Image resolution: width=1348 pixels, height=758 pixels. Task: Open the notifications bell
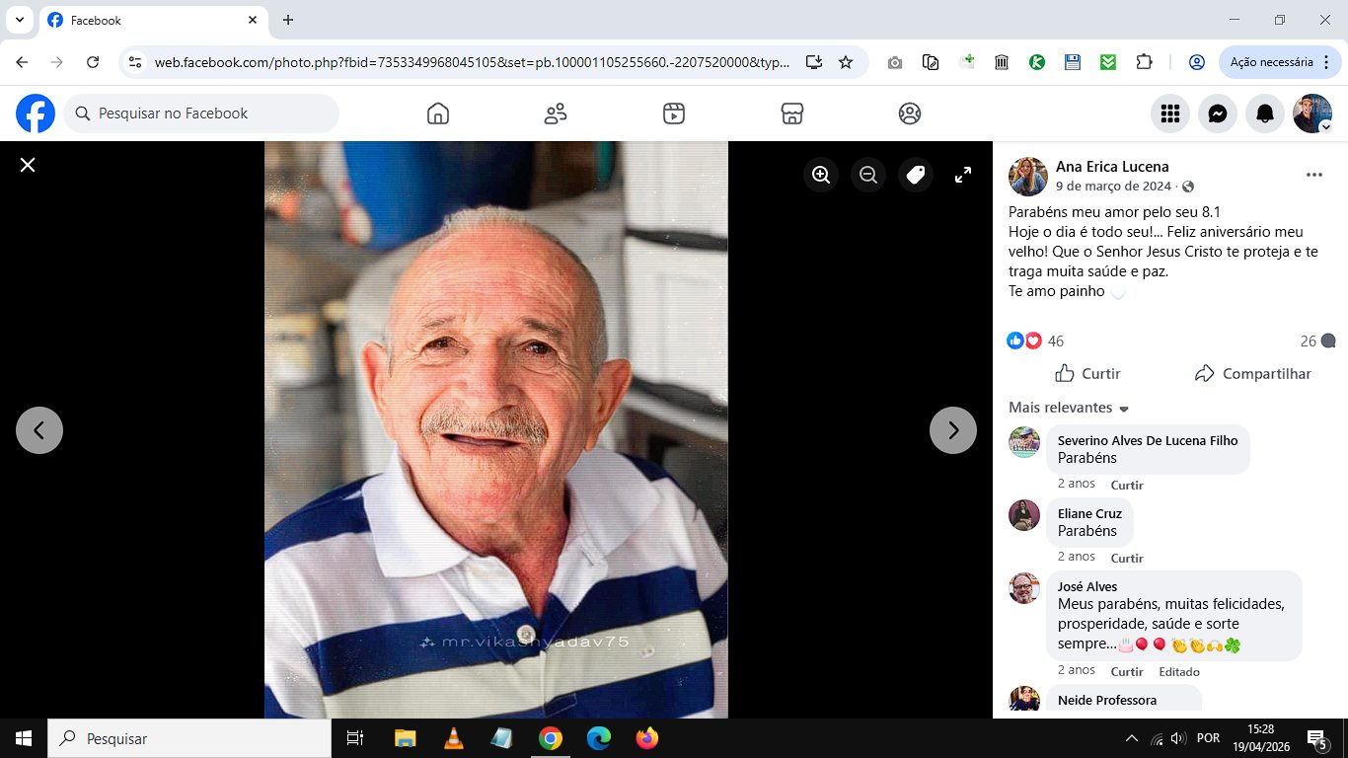click(1265, 114)
